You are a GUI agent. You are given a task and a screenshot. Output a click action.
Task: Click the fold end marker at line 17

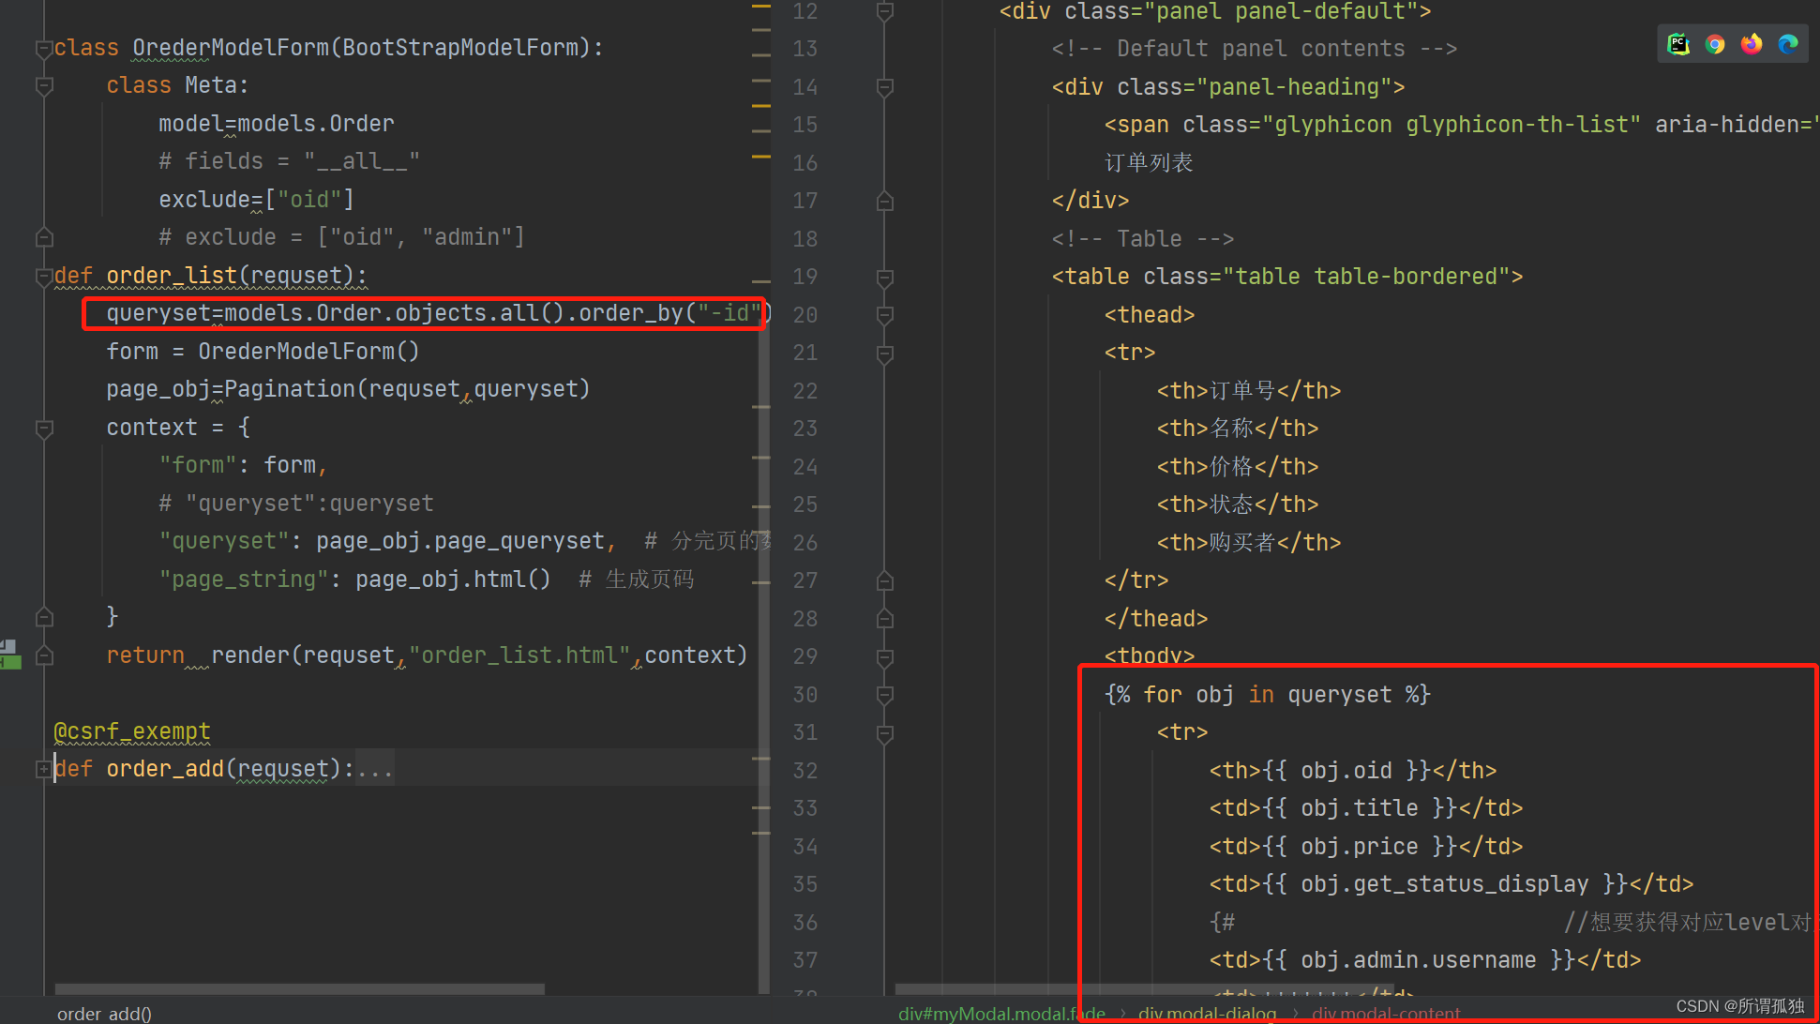[884, 201]
